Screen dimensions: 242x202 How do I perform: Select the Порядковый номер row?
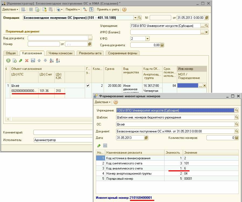[167, 179]
